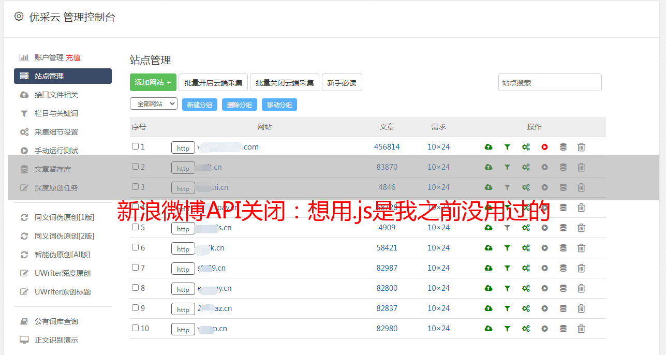Image resolution: width=666 pixels, height=355 pixels.
Task: Click the cloud upload icon in row 2
Action: [x=489, y=167]
